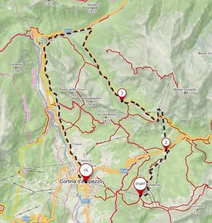
Task: Click the Col Rosa 2160 peak label
Action: click(16, 67)
